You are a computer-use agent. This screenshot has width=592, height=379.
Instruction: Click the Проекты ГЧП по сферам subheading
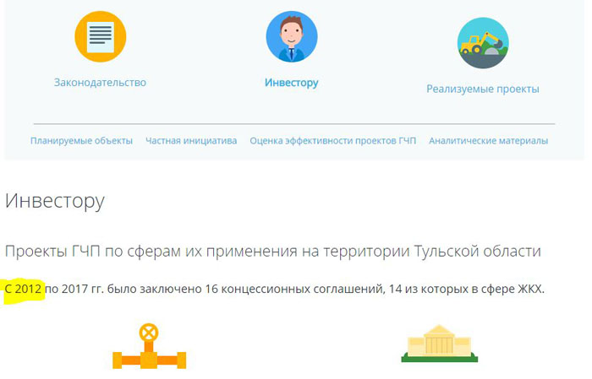coord(127,252)
